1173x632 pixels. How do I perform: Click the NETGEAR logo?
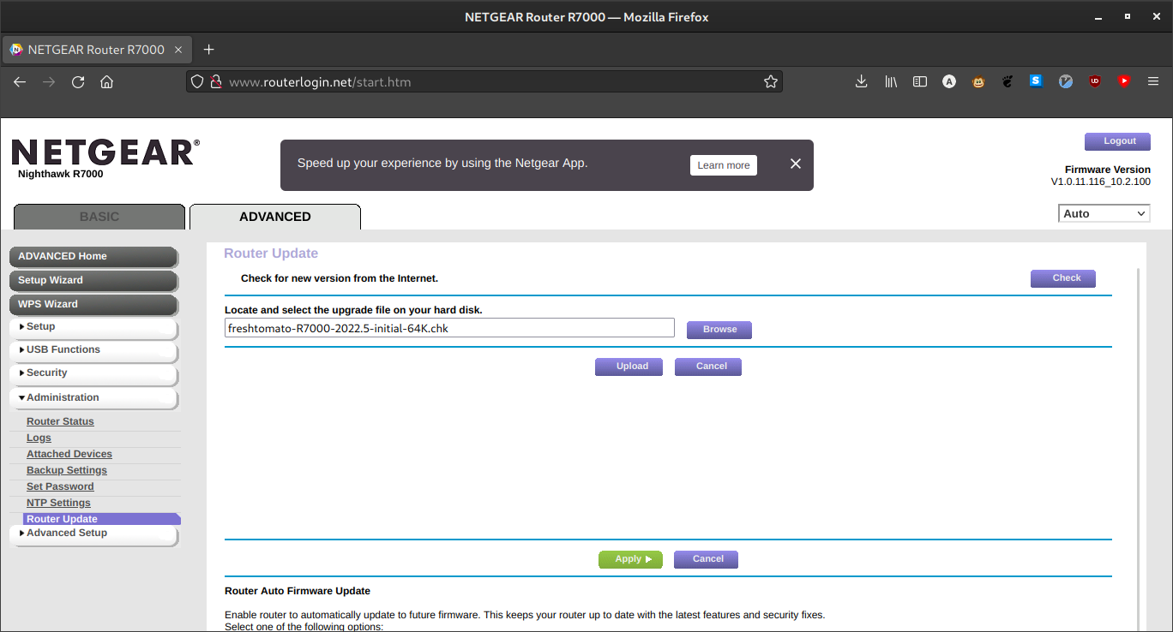tap(105, 152)
